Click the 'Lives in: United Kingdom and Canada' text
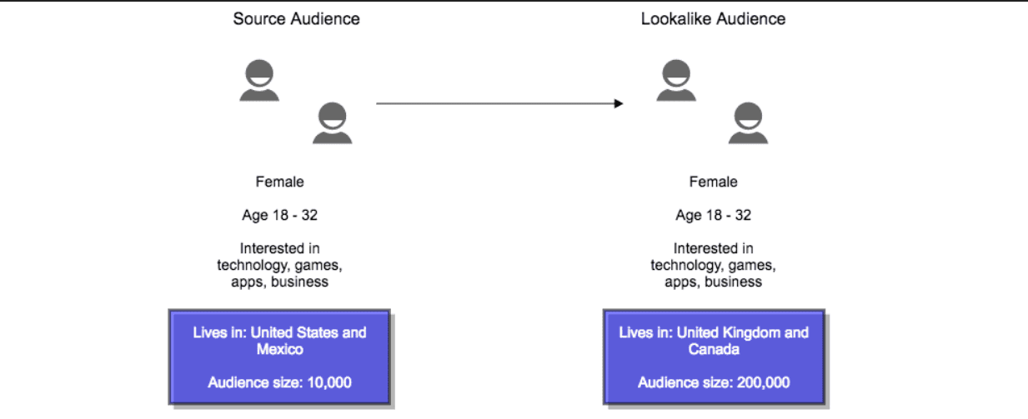Image resolution: width=1028 pixels, height=419 pixels. tap(713, 341)
